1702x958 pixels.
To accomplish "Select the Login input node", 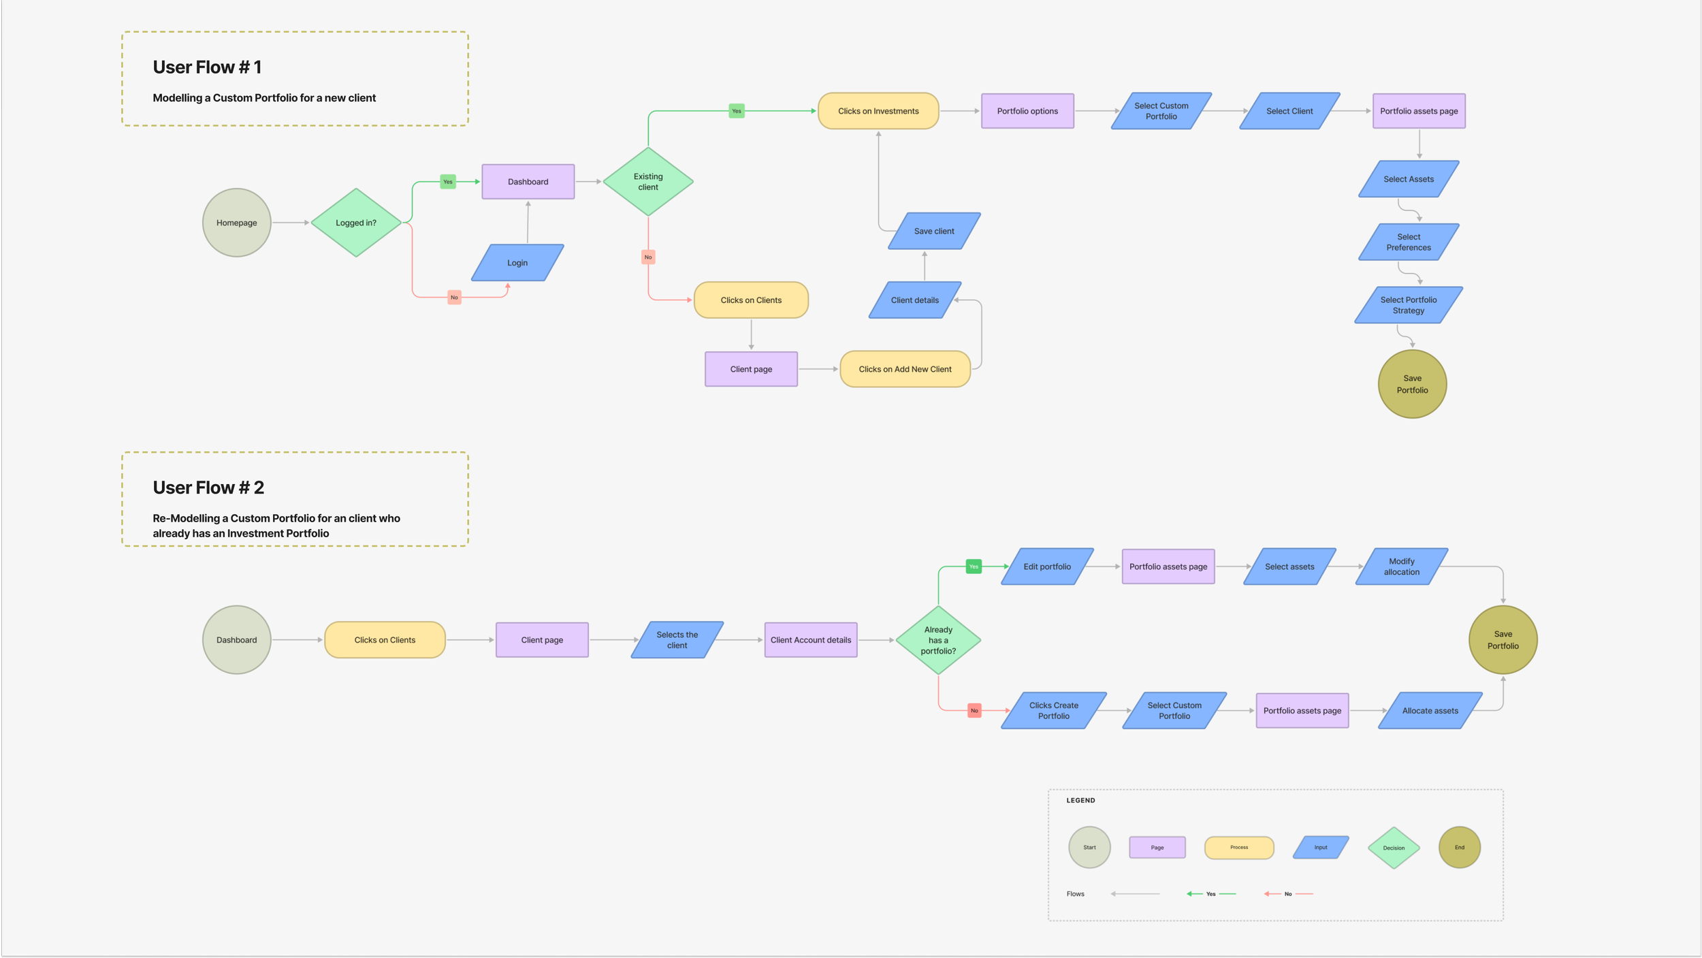I will click(x=517, y=263).
